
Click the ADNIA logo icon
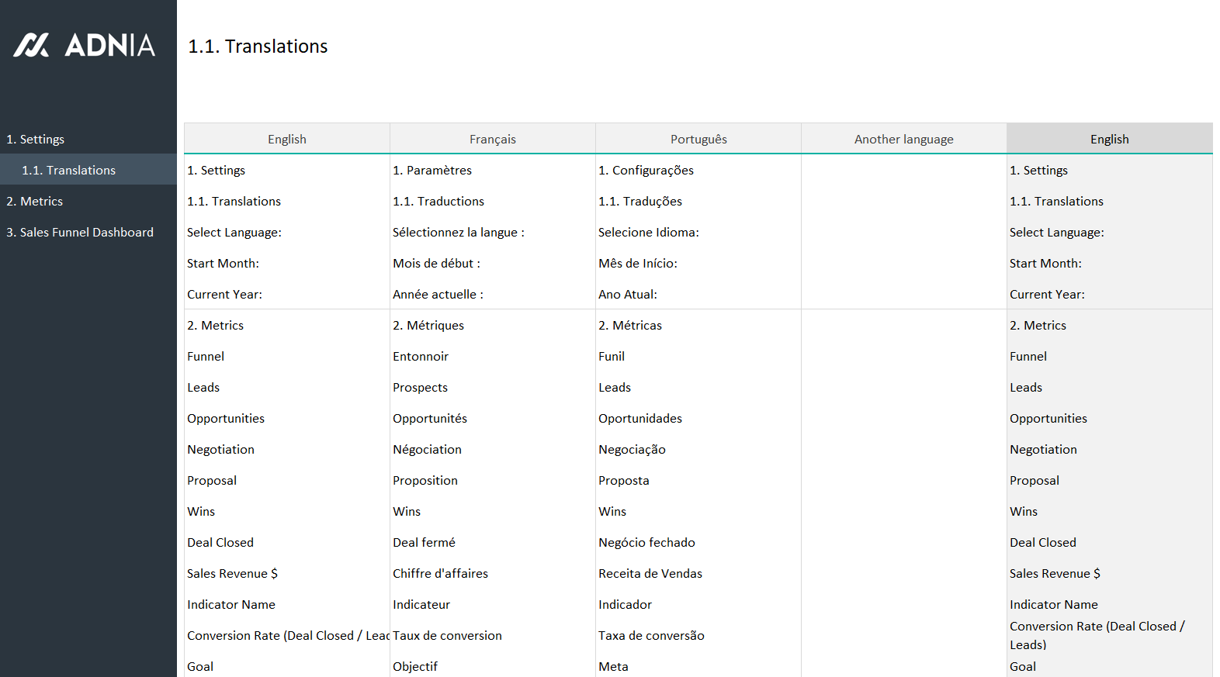click(x=31, y=45)
